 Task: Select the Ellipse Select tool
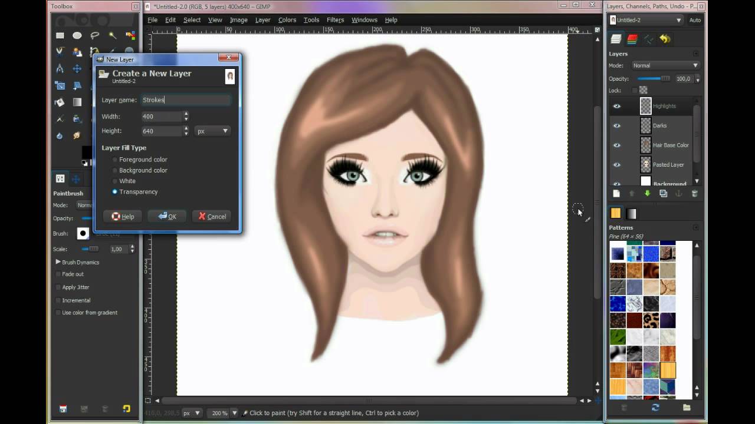click(77, 35)
